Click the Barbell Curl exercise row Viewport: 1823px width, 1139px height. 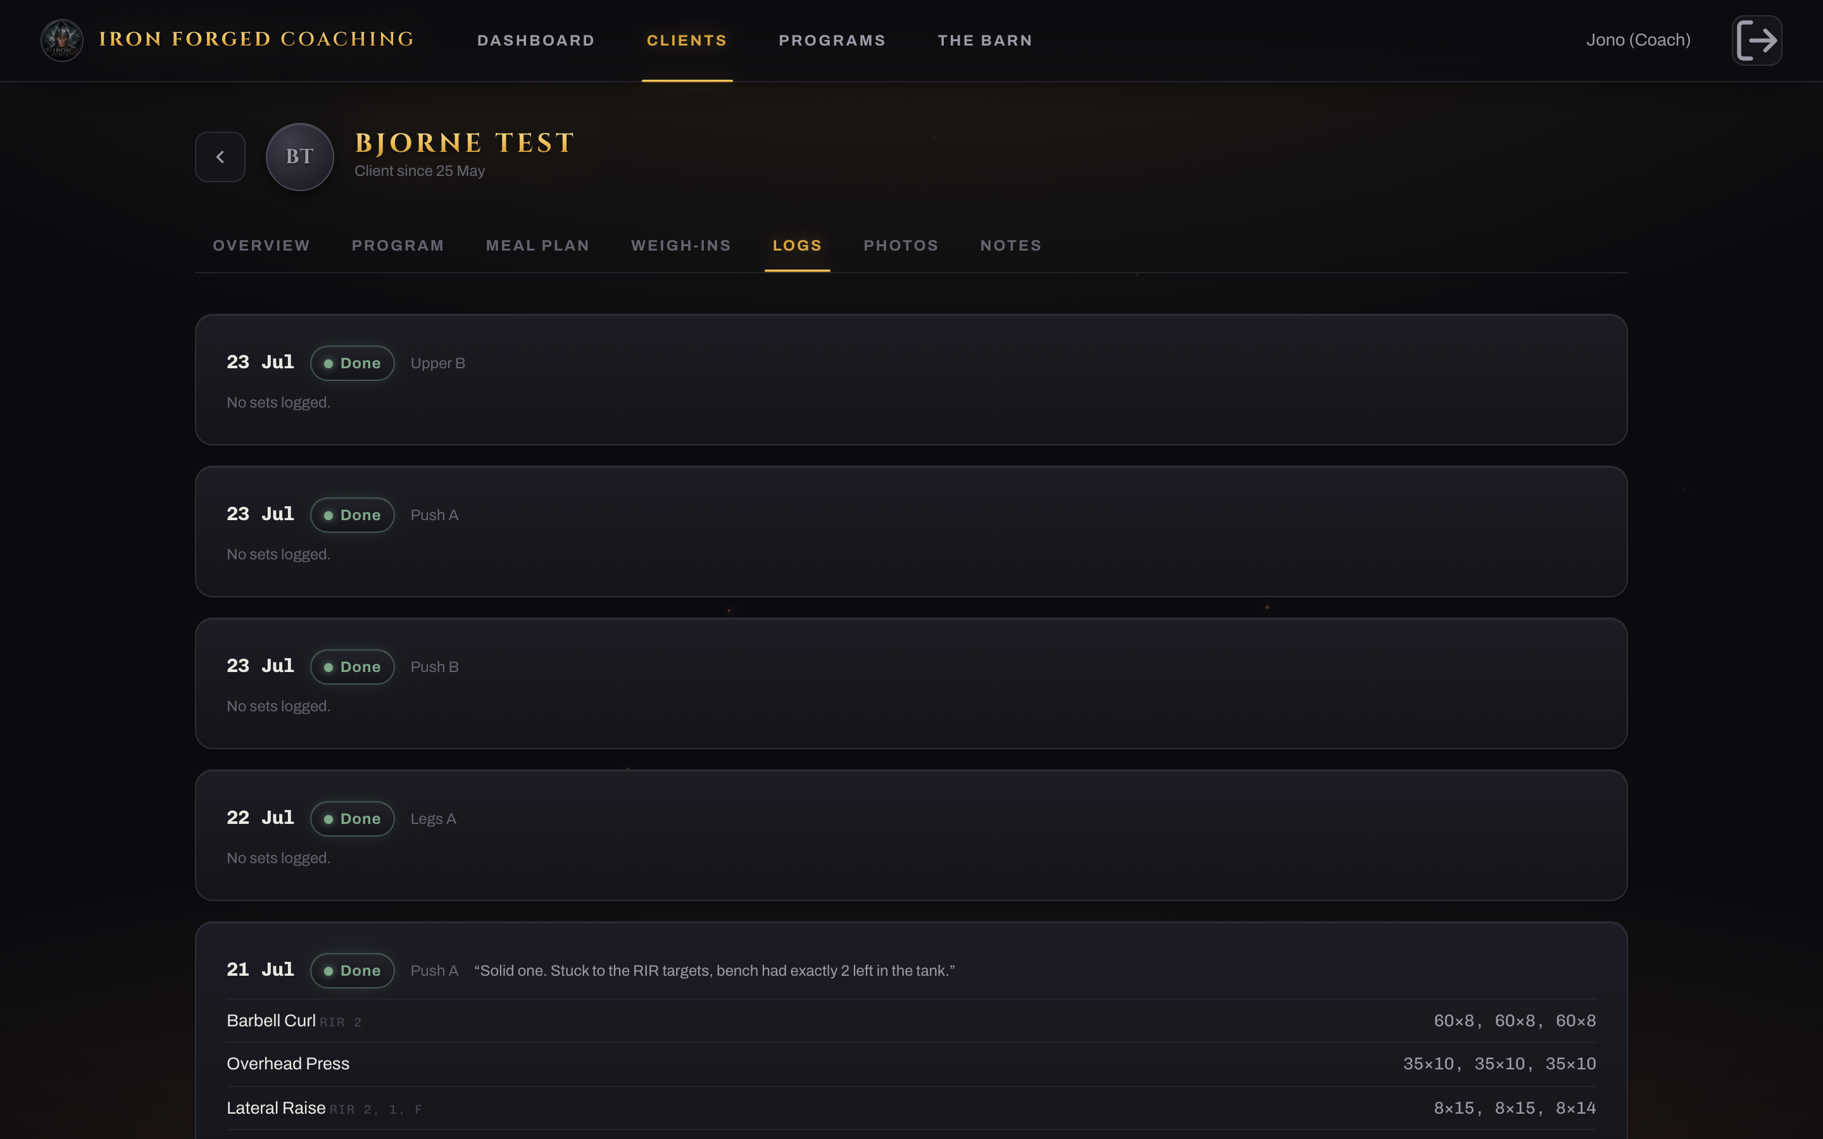[911, 1021]
